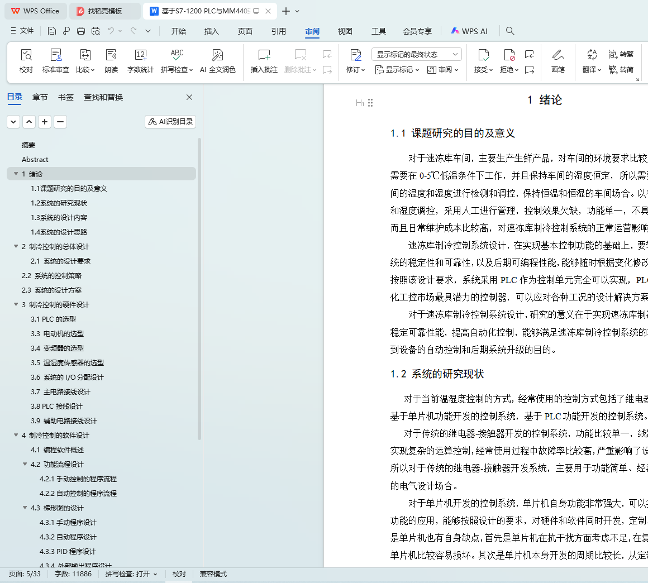The width and height of the screenshot is (648, 583).
Task: Jump to 3.4 变频器的选型 heading
Action: (x=57, y=348)
